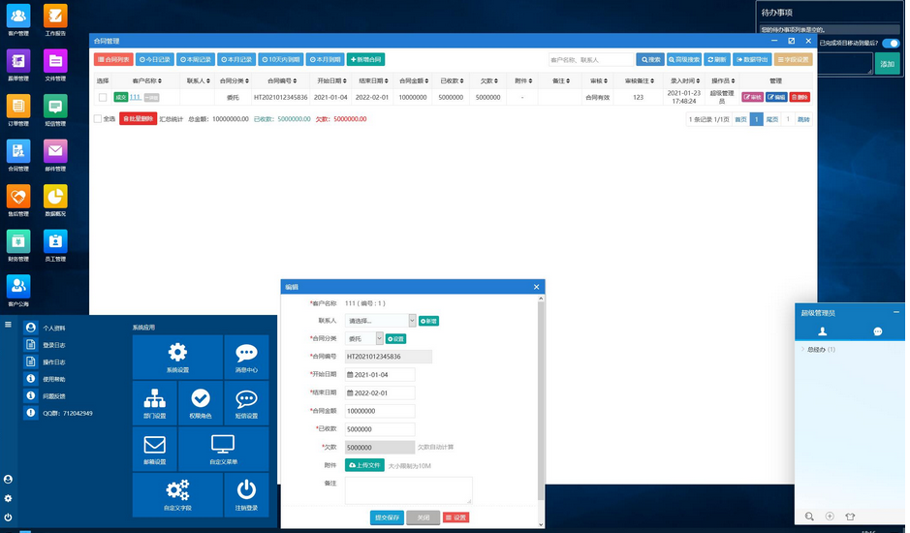The height and width of the screenshot is (533, 910).
Task: Filter by 10天内到期
Action: 281,59
